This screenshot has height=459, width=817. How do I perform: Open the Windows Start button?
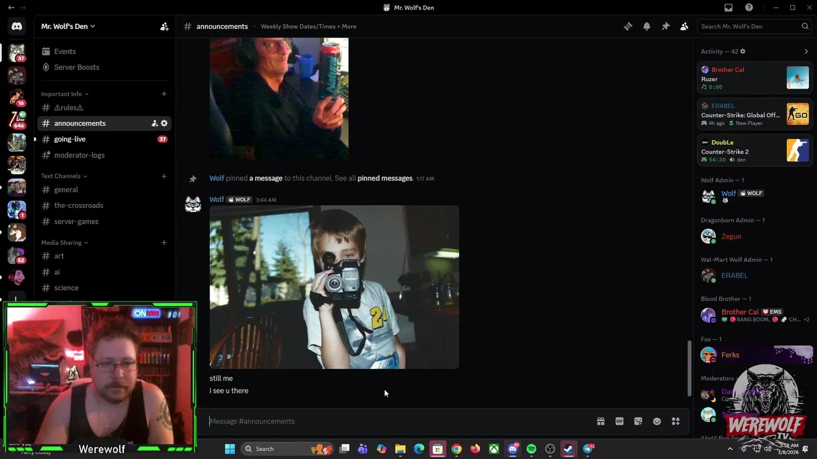click(230, 449)
